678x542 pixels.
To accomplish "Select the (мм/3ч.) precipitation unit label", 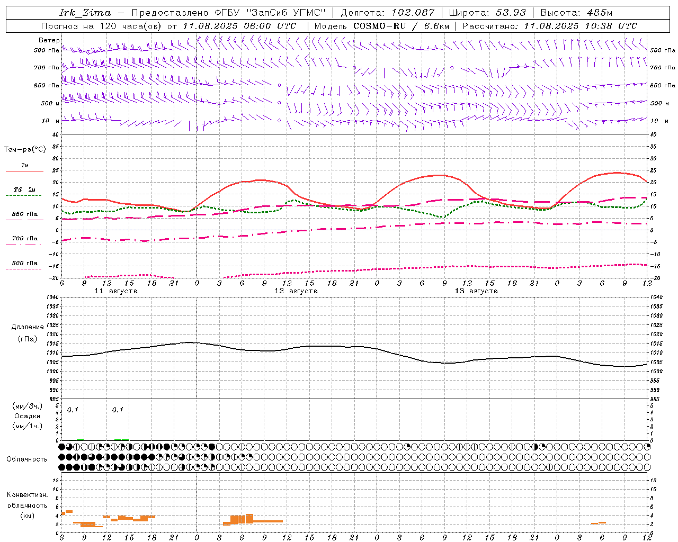I will click(x=27, y=406).
